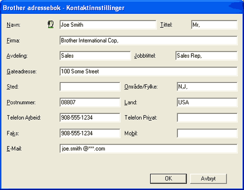Click the Jobbtittel field with Sales Rep.
Viewport: 244px width, 190px height.
coord(206,56)
